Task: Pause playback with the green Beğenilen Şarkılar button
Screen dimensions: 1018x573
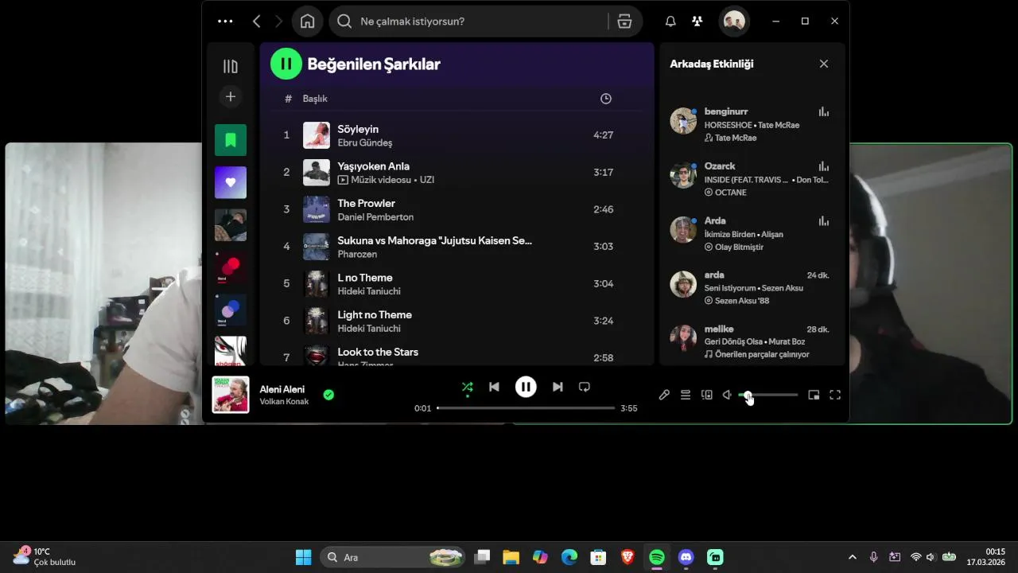Action: tap(286, 64)
